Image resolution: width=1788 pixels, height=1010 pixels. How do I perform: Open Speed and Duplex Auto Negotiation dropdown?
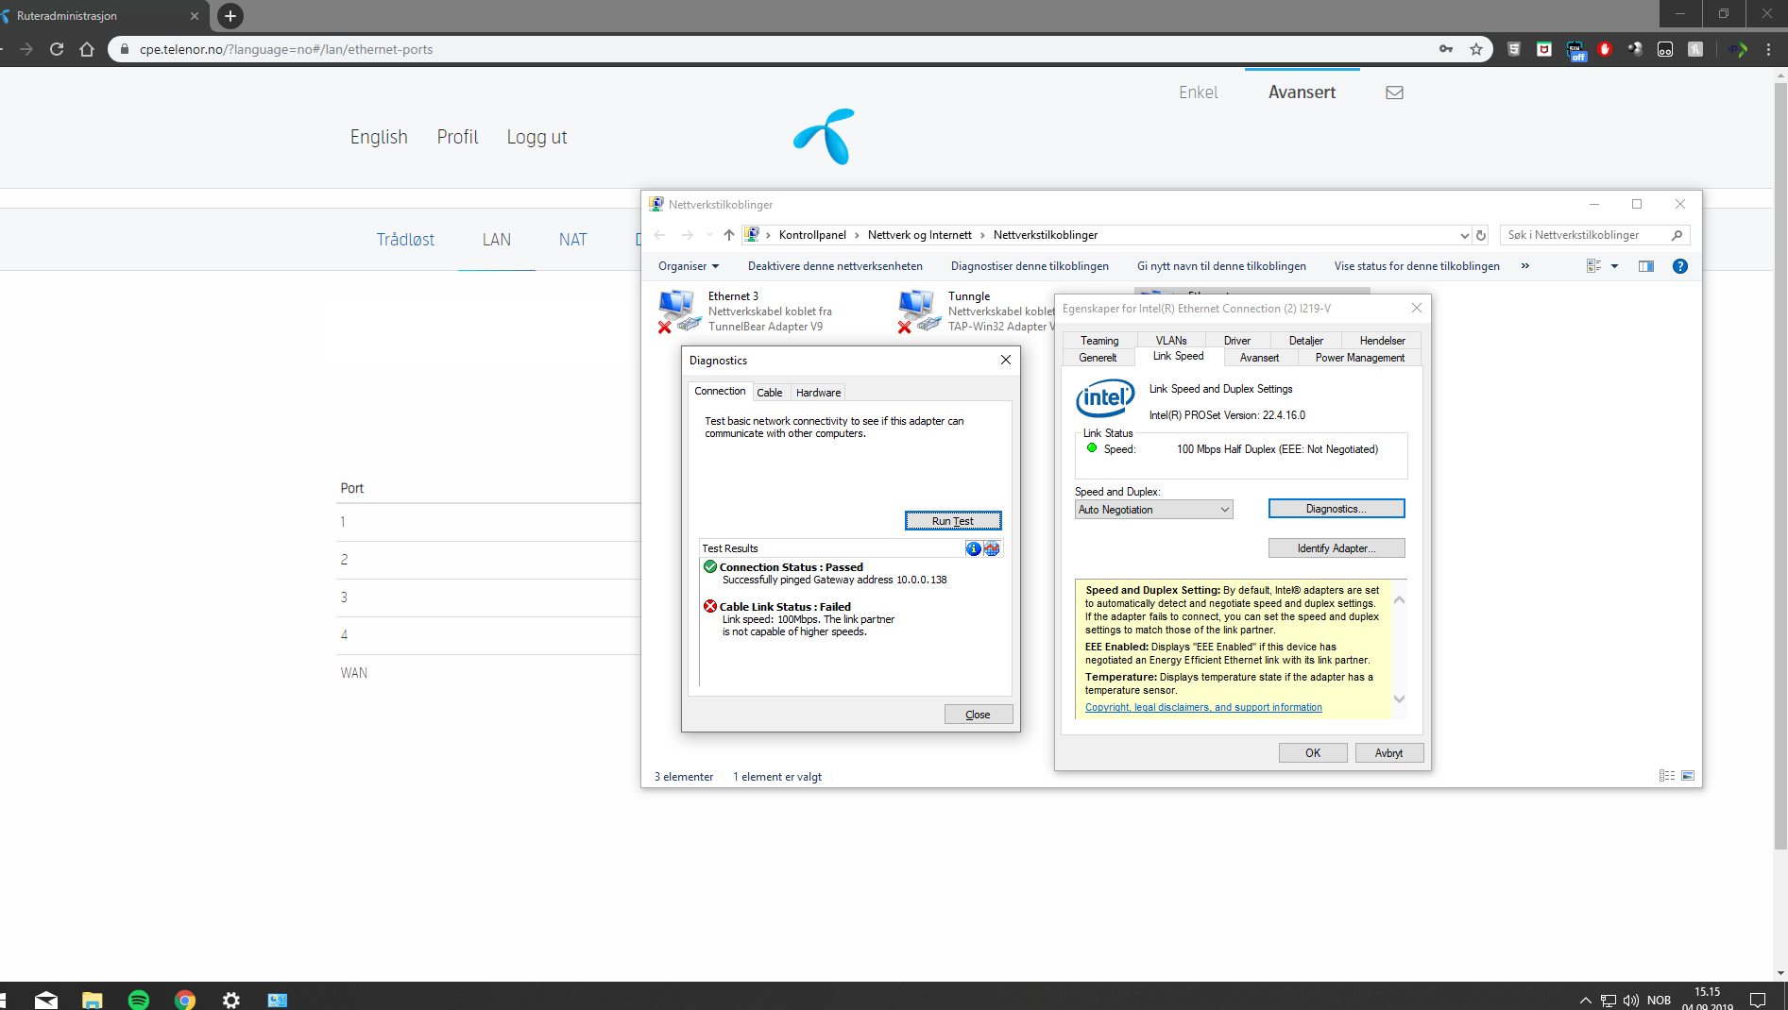(1153, 510)
